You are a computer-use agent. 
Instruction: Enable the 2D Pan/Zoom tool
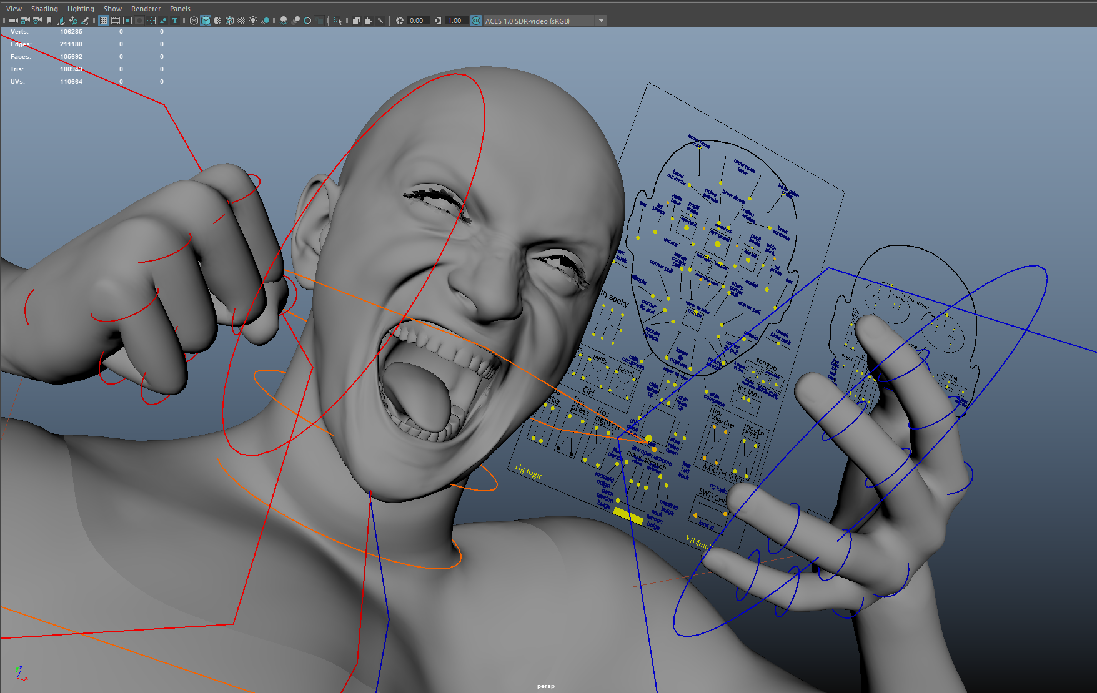point(73,21)
